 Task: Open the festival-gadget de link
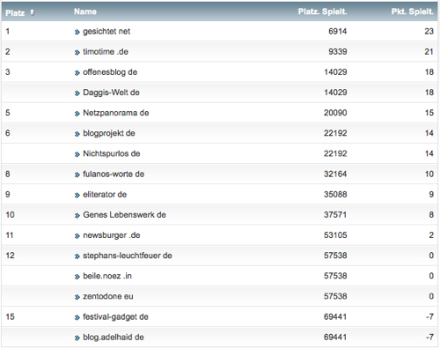point(115,317)
